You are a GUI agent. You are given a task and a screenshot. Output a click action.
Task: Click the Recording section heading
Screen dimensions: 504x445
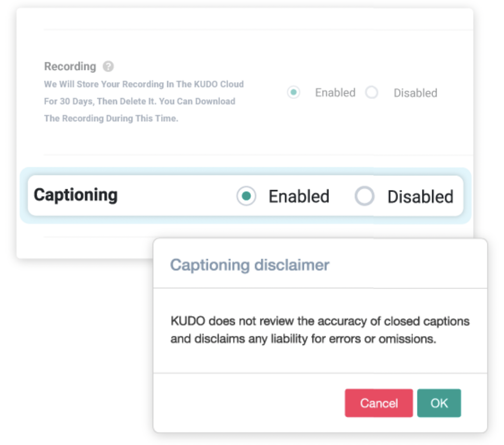click(x=70, y=66)
